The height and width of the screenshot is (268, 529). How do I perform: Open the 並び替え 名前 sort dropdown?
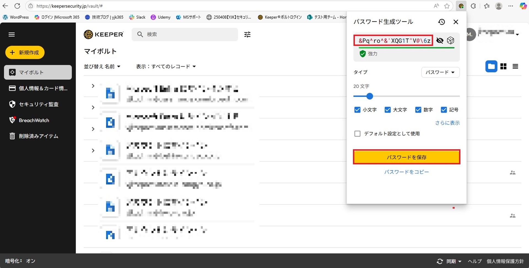pos(102,67)
